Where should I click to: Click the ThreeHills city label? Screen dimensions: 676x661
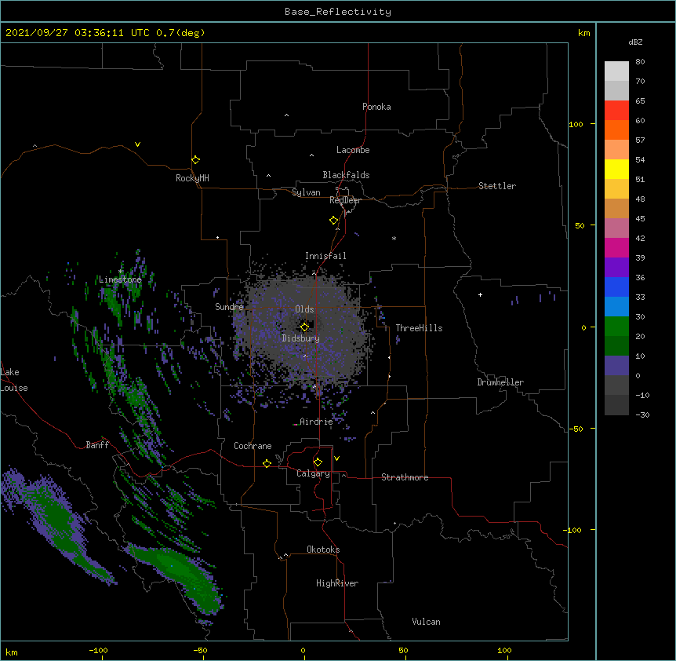419,328
